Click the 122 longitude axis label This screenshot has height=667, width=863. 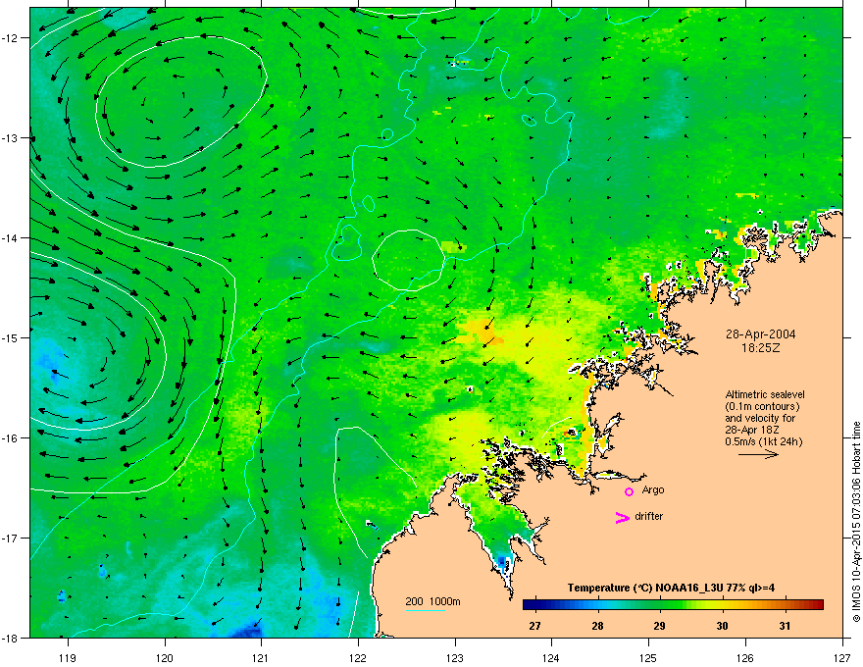coord(358,657)
